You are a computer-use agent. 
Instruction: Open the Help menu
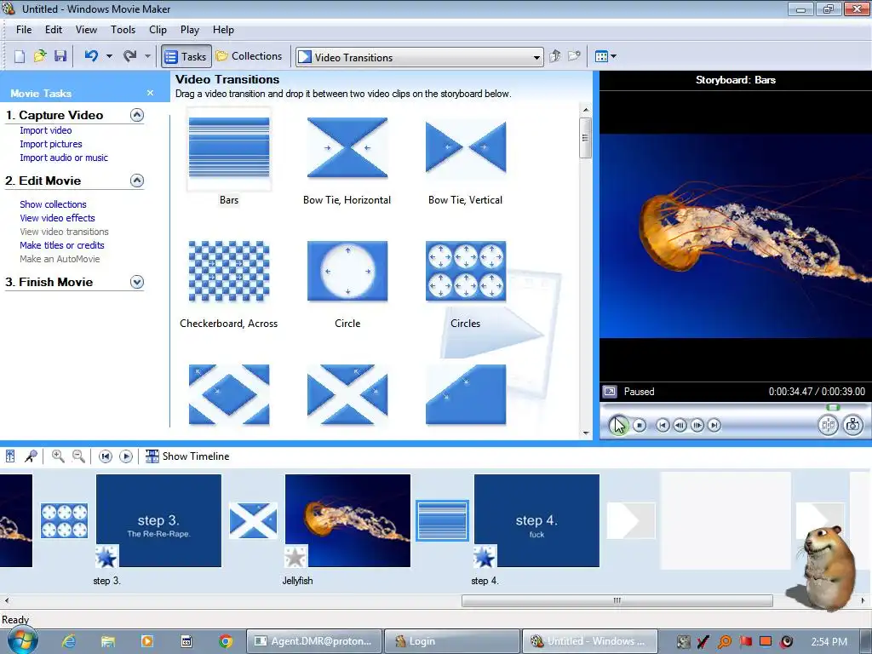[224, 30]
